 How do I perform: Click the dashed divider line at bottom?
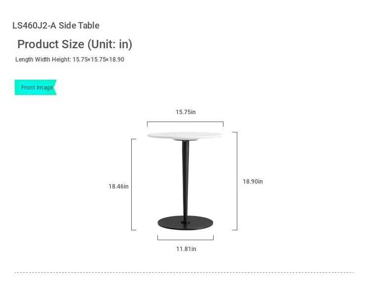[185, 272]
